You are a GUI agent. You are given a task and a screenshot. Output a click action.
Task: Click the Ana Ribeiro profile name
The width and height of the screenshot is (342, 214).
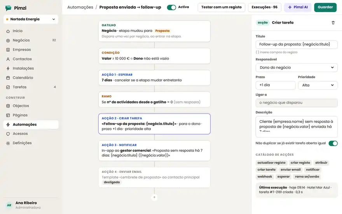(26, 203)
